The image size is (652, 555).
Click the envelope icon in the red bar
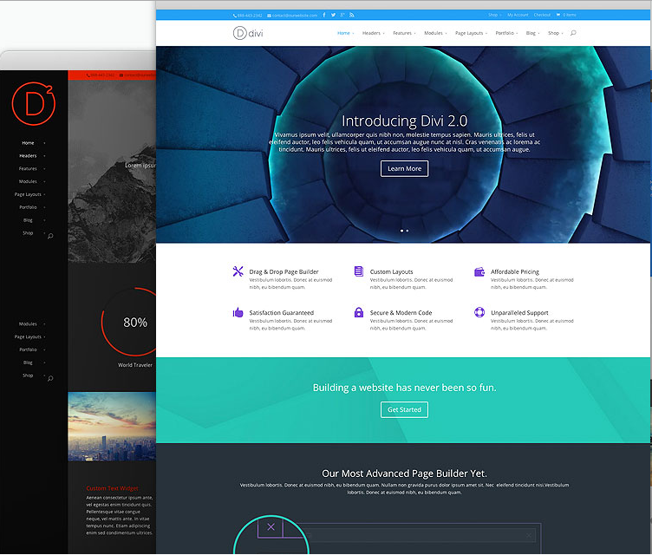pyautogui.click(x=121, y=75)
